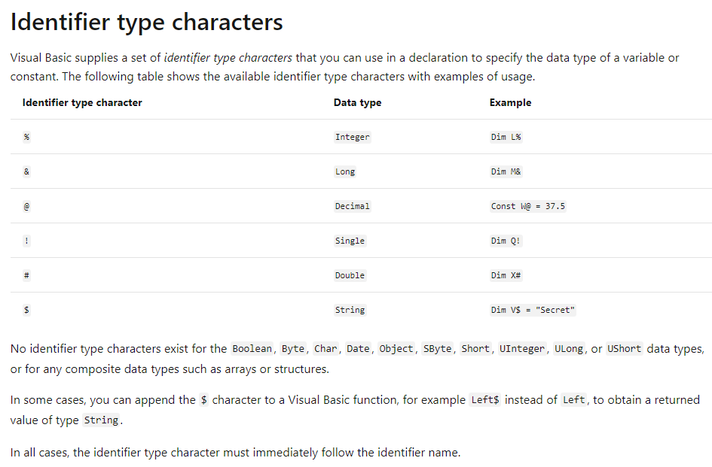Viewport: 712px width, 467px height.
Task: Click the 'Data type' column header
Action: (x=357, y=102)
